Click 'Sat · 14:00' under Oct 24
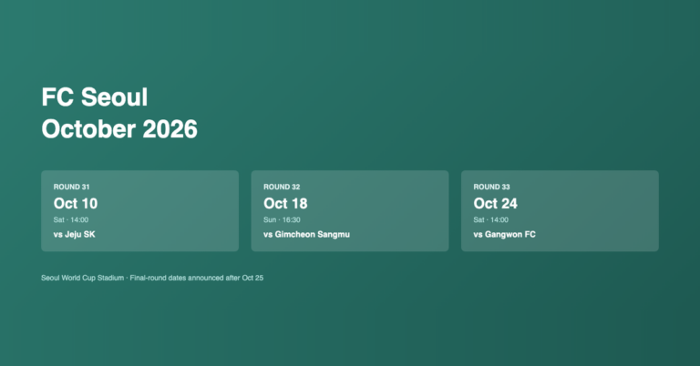Screen dimensions: 700x366 pos(491,219)
